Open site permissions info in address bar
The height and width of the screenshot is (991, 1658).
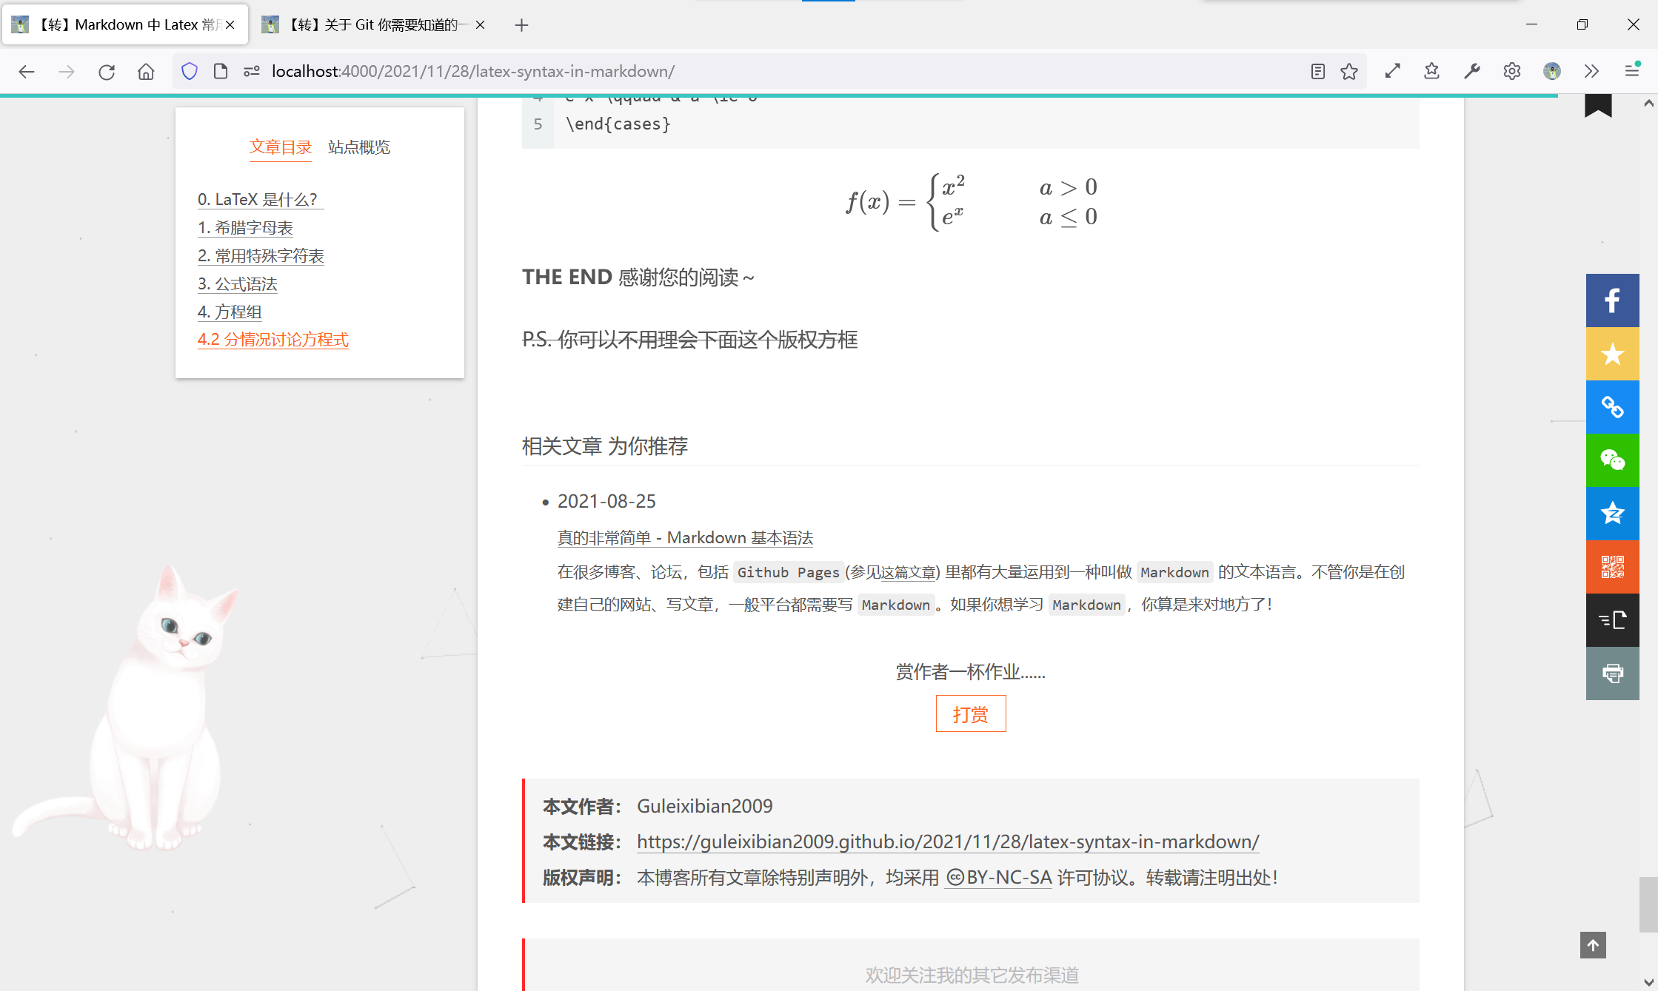(x=252, y=71)
